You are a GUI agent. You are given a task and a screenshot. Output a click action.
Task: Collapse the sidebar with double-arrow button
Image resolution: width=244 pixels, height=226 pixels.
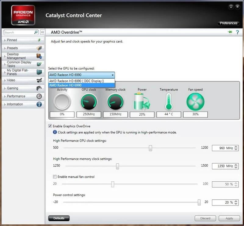coord(42,32)
